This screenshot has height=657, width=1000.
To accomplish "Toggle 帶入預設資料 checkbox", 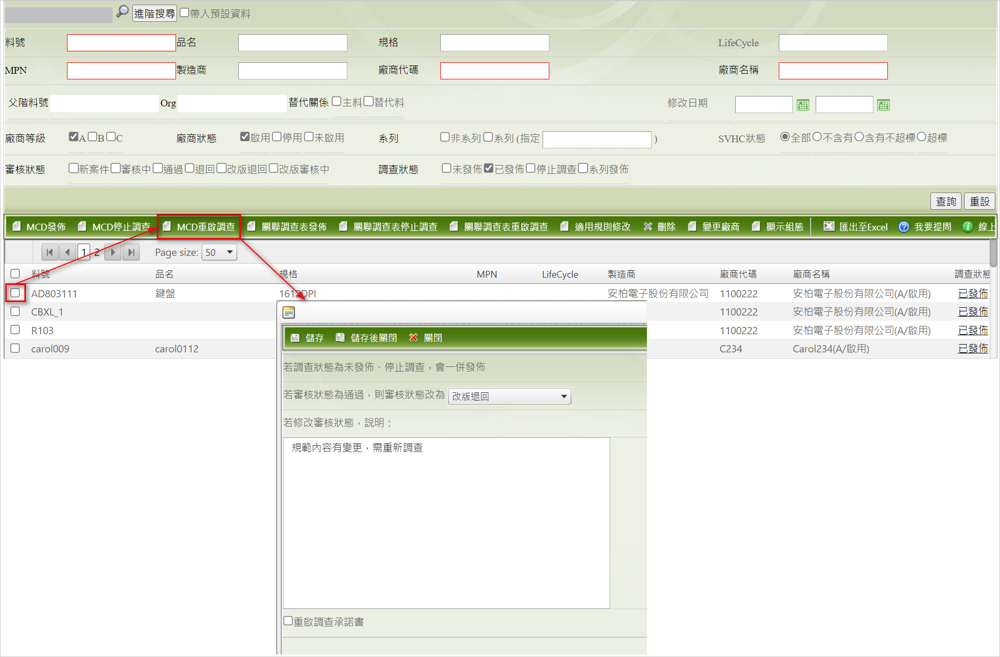I will (x=184, y=12).
